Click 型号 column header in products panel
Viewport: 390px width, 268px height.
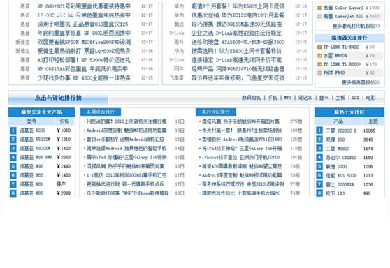(x=31, y=121)
